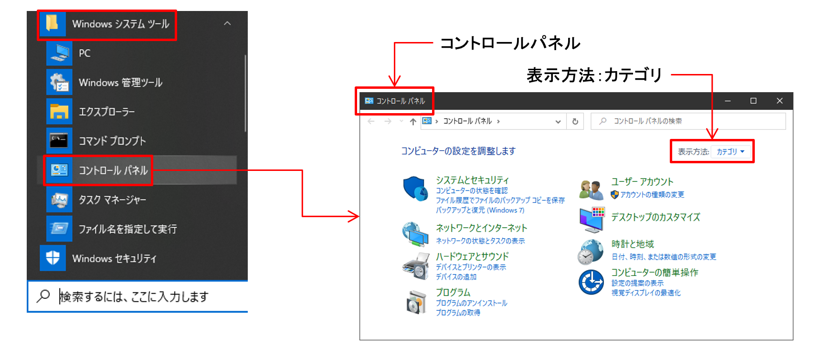
Task: Click the システムとセキュリティ shield icon
Action: (x=415, y=189)
